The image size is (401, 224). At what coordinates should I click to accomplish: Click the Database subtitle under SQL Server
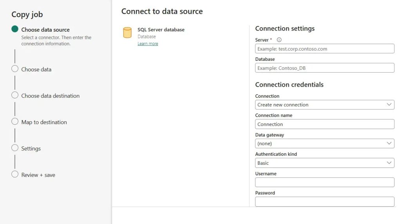(146, 36)
